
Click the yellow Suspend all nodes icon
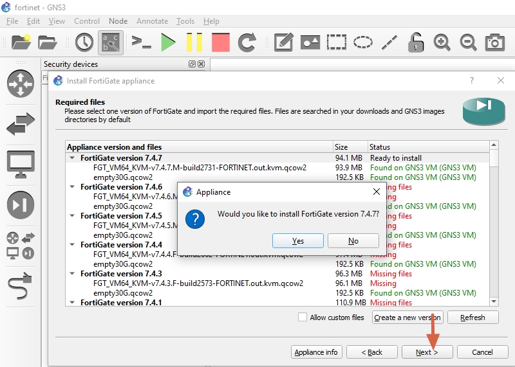point(194,42)
